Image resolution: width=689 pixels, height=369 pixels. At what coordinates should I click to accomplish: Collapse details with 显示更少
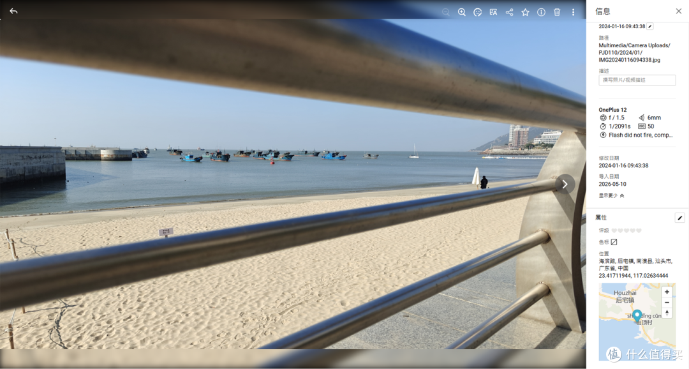(x=611, y=196)
